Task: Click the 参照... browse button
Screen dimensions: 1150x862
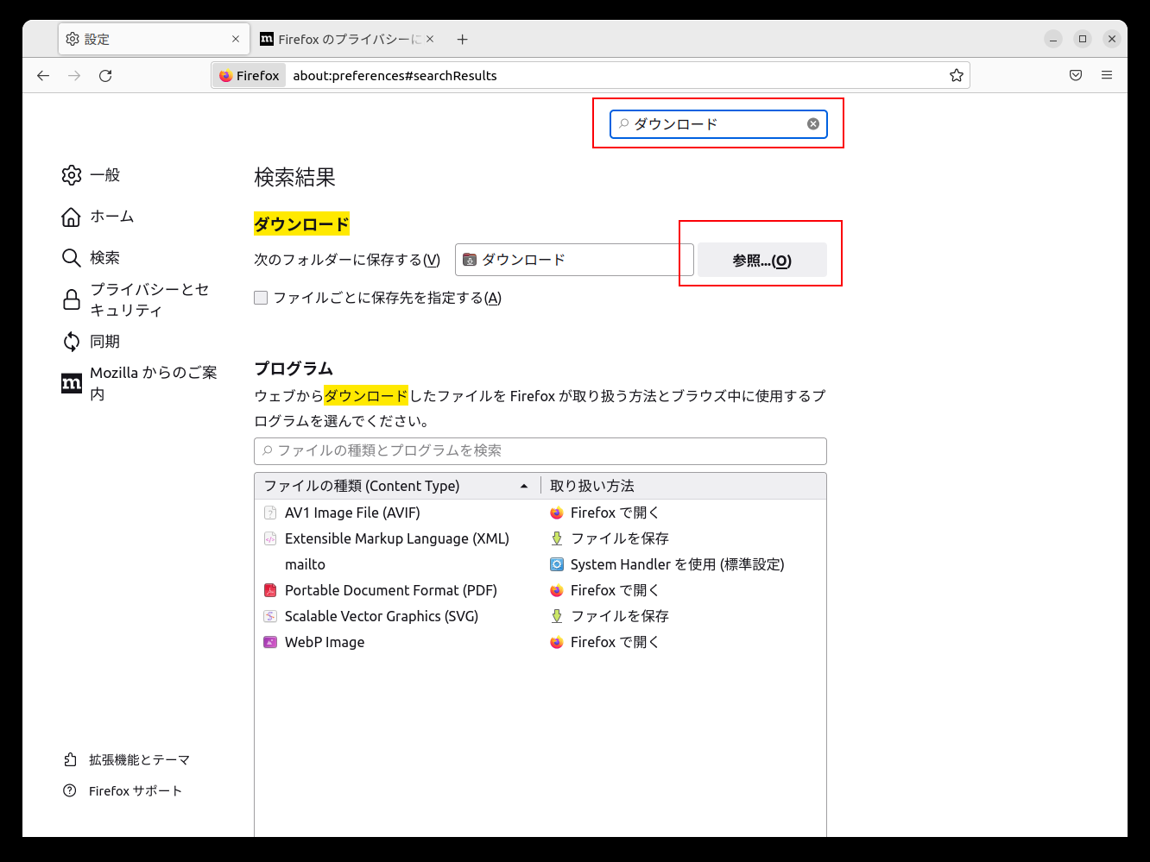Action: 762,261
